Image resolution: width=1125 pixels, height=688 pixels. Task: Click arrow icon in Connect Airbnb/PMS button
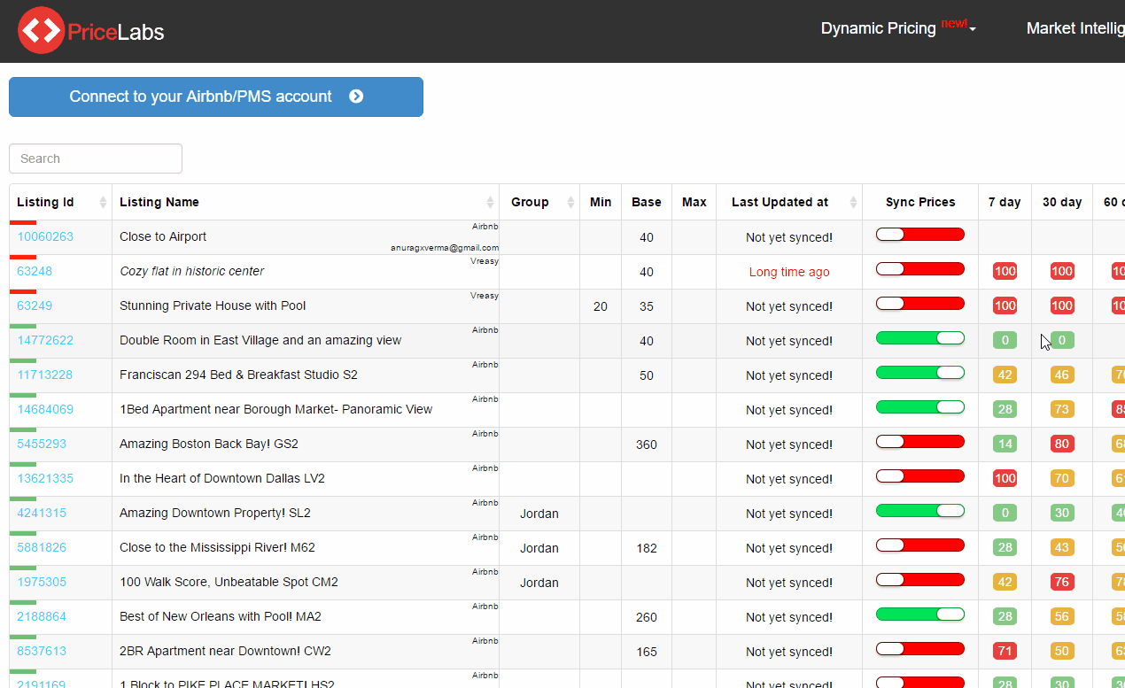[x=356, y=97]
